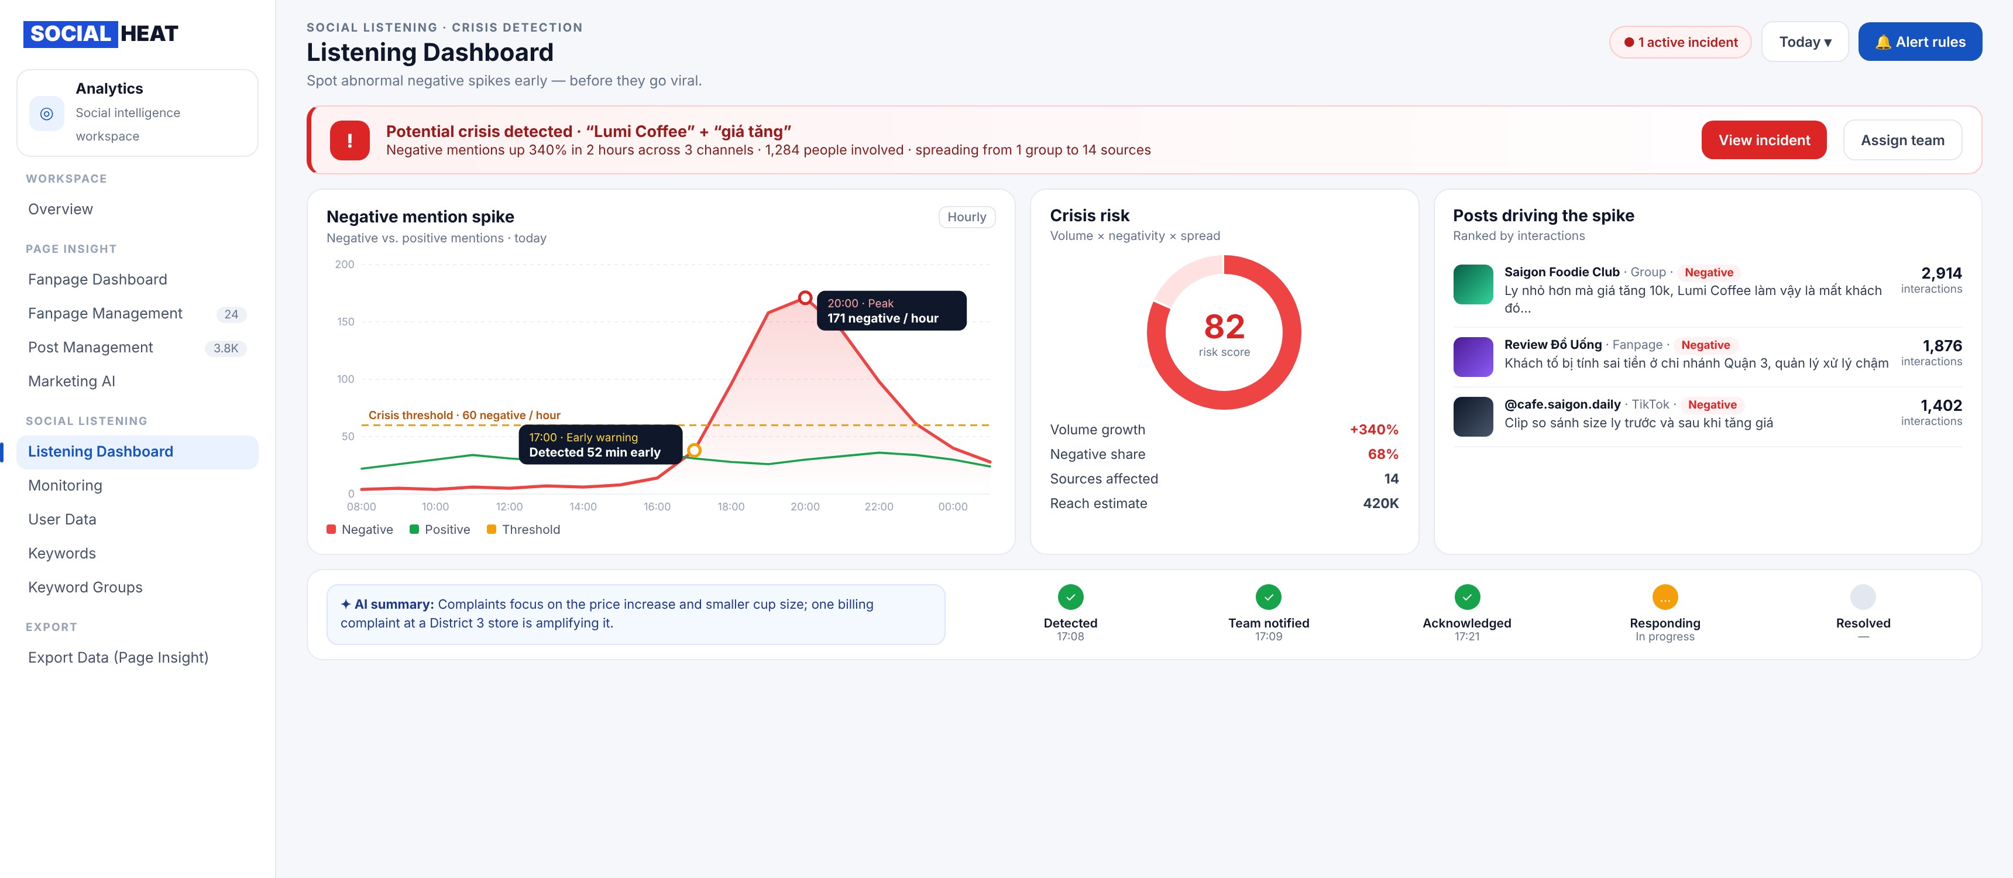Click the Analytics workspace target icon

(x=47, y=114)
